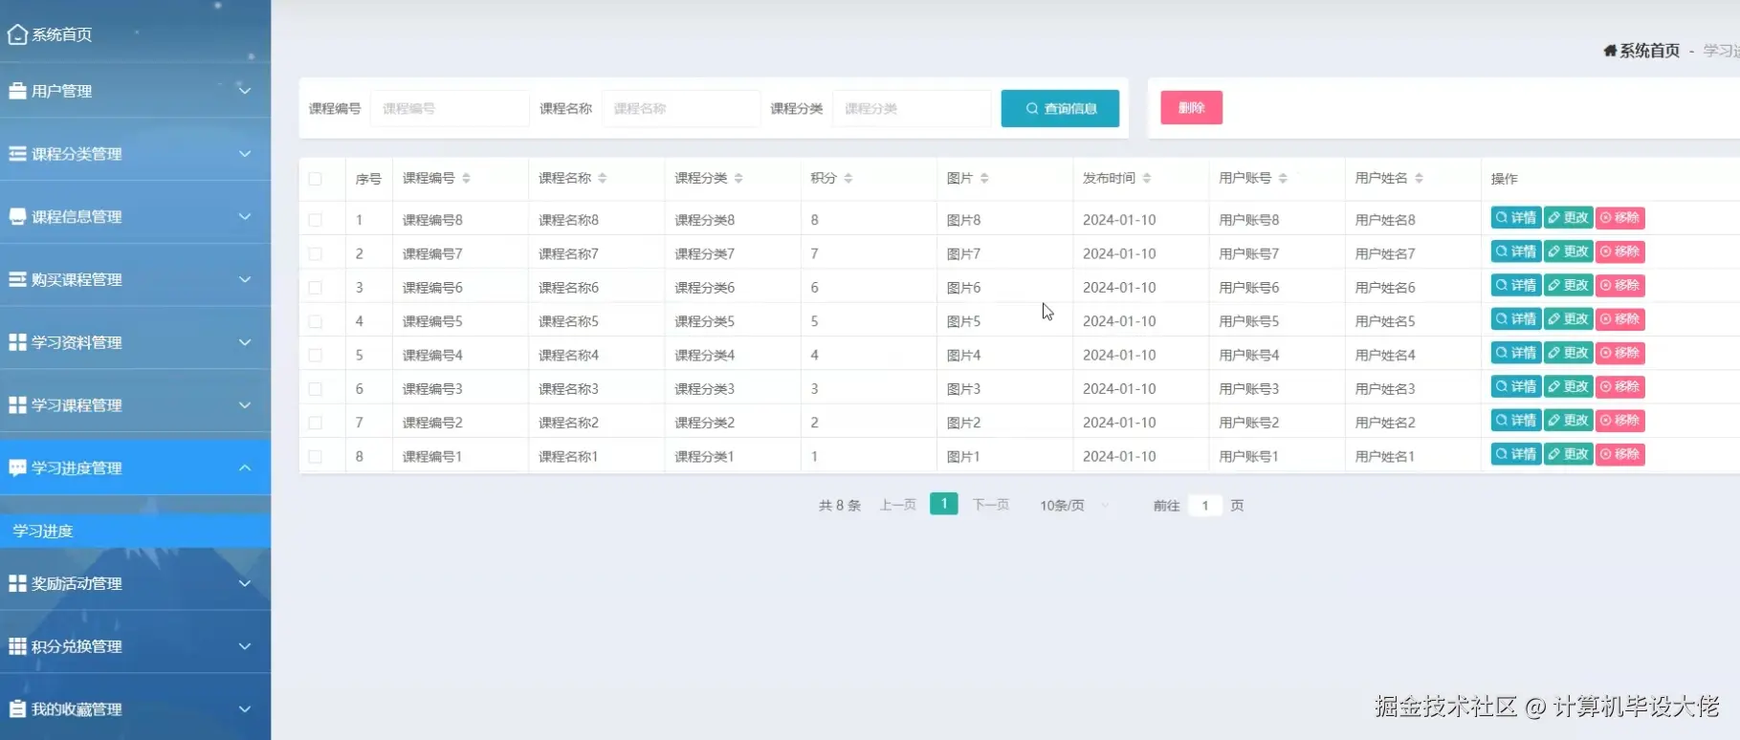Click 移除 for 课程编号6 row
The width and height of the screenshot is (1740, 740).
(1619, 285)
